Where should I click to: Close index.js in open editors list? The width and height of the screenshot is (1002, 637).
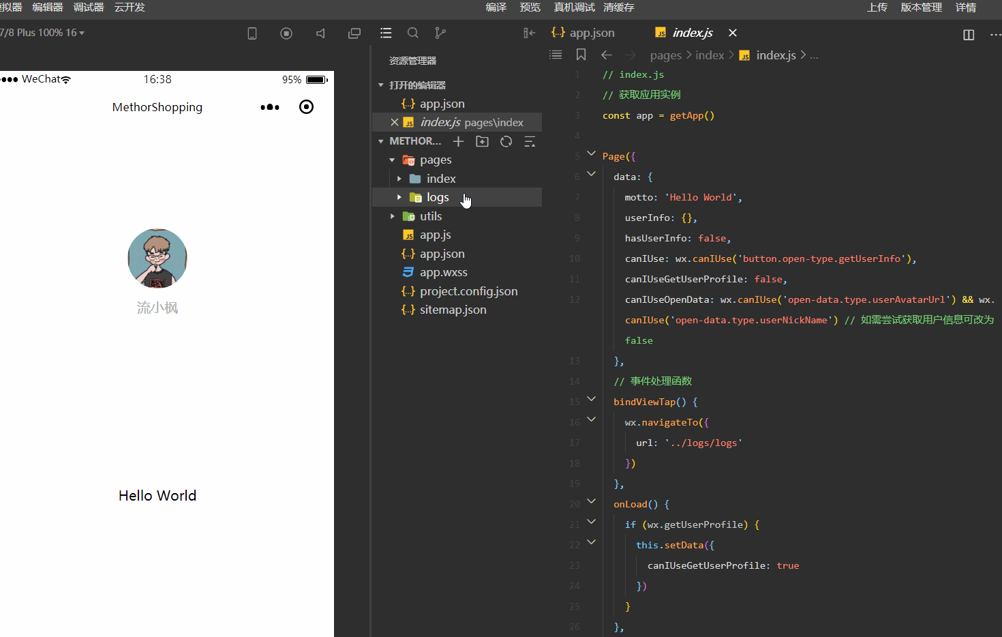[x=395, y=122]
